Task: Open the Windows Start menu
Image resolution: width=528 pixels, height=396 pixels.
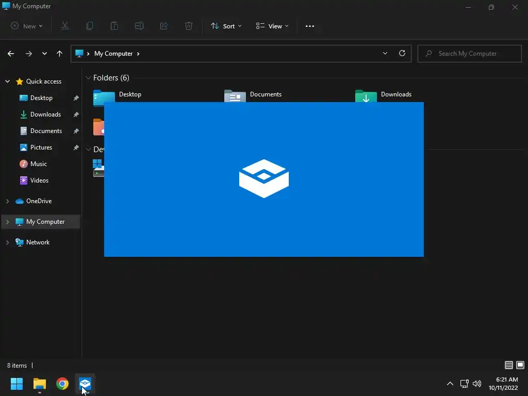Action: [x=16, y=384]
